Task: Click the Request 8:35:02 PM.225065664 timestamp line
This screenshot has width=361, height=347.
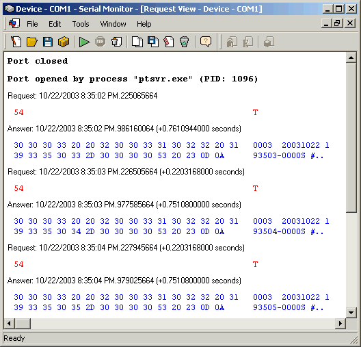Action: click(83, 96)
